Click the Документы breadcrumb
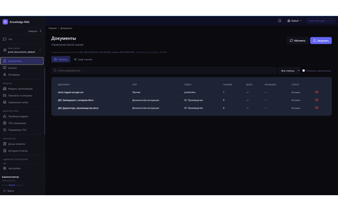 tap(66, 28)
